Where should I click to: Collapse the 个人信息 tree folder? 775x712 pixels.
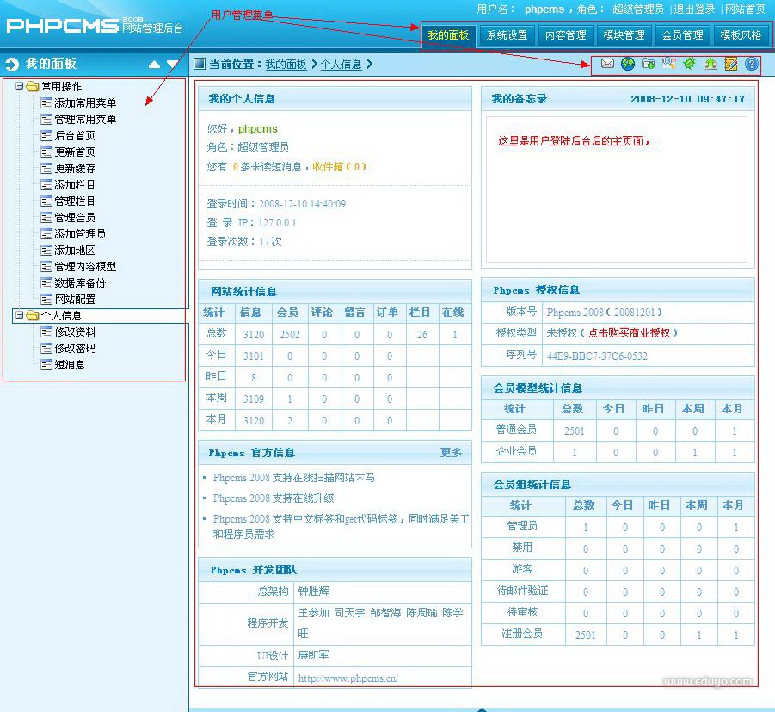[20, 315]
